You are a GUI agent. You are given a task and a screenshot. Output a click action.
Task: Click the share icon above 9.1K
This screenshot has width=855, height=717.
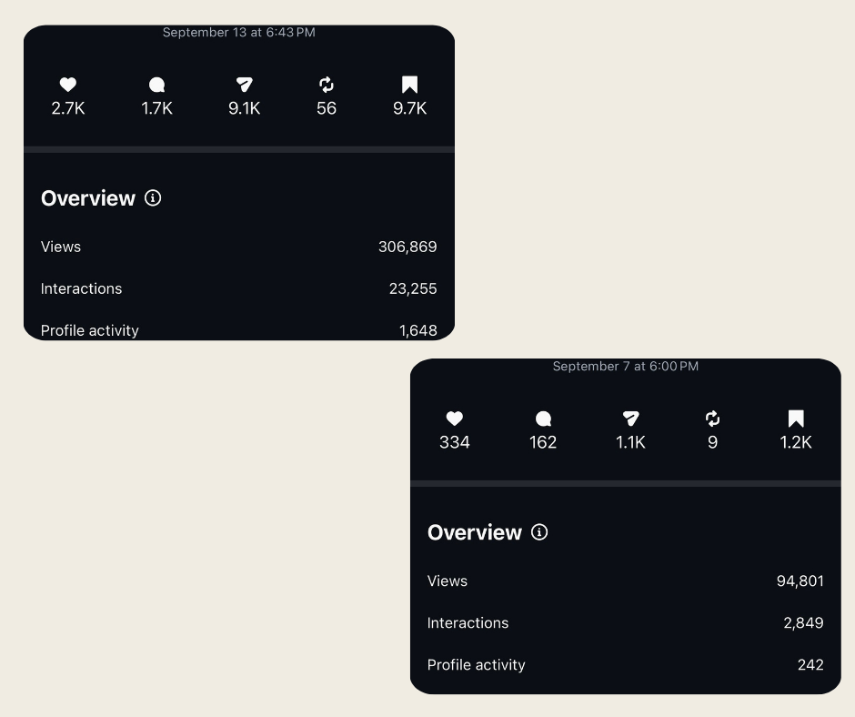[x=244, y=85]
